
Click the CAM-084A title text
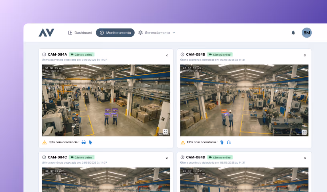point(57,54)
